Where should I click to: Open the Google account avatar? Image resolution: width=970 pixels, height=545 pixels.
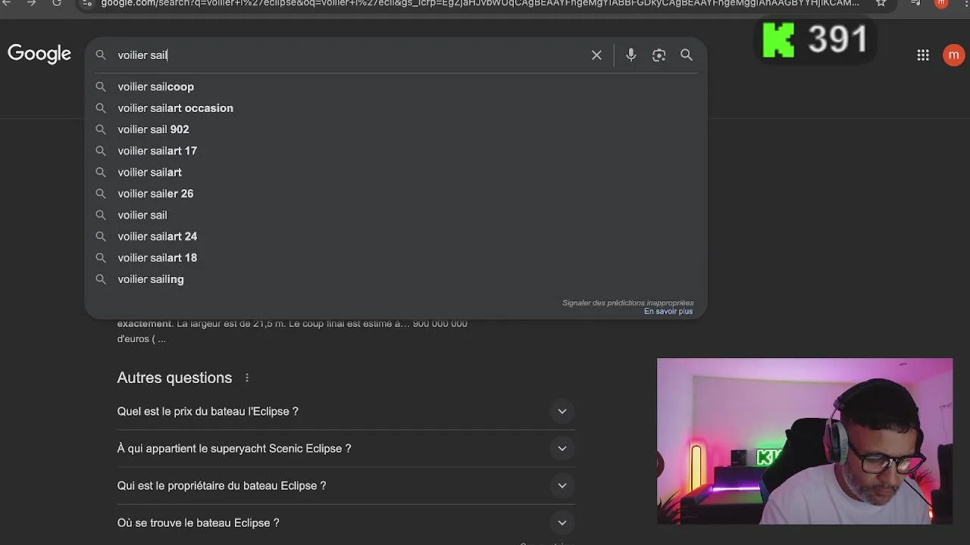(x=953, y=55)
